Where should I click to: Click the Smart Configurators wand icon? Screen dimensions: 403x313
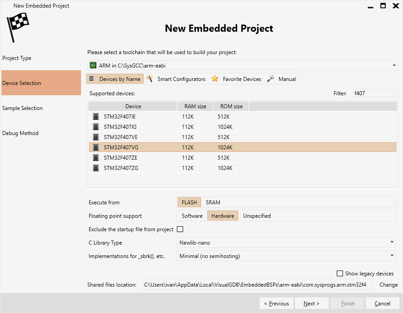click(x=149, y=79)
